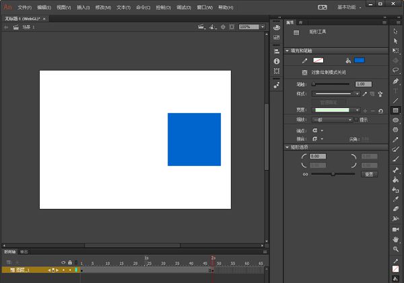The image size is (404, 283).
Task: Click the blue fill color swatch
Action: coord(359,60)
